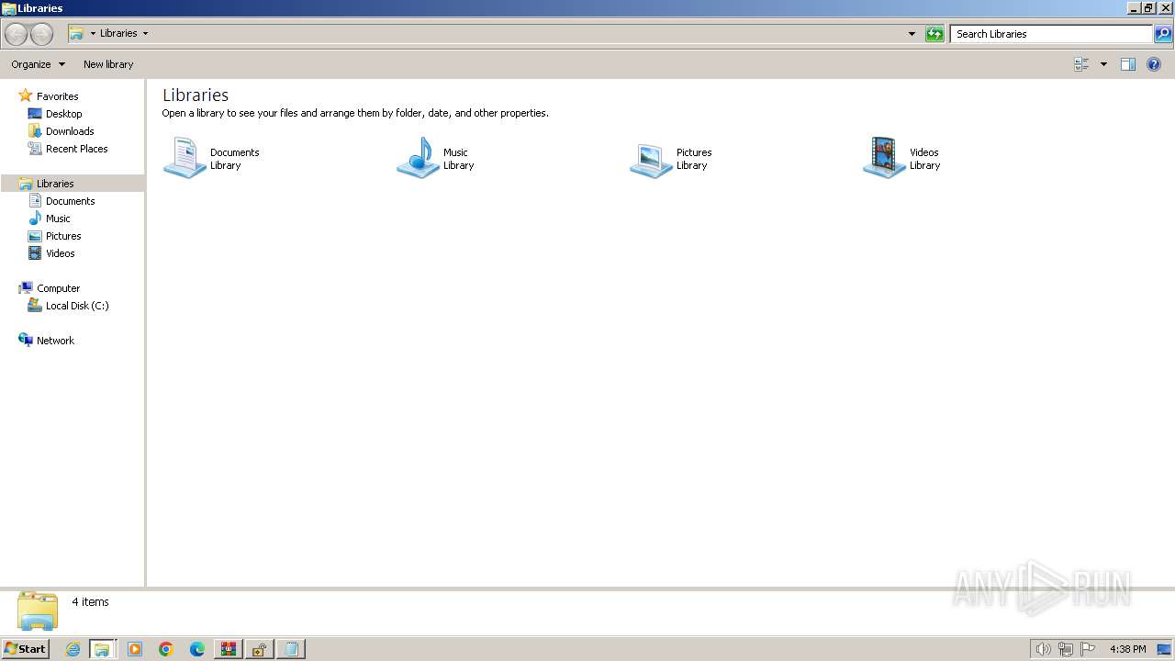Viewport: 1175px width, 661px height.
Task: Open the dropdown arrow before Libraries breadcrumb
Action: click(x=93, y=34)
